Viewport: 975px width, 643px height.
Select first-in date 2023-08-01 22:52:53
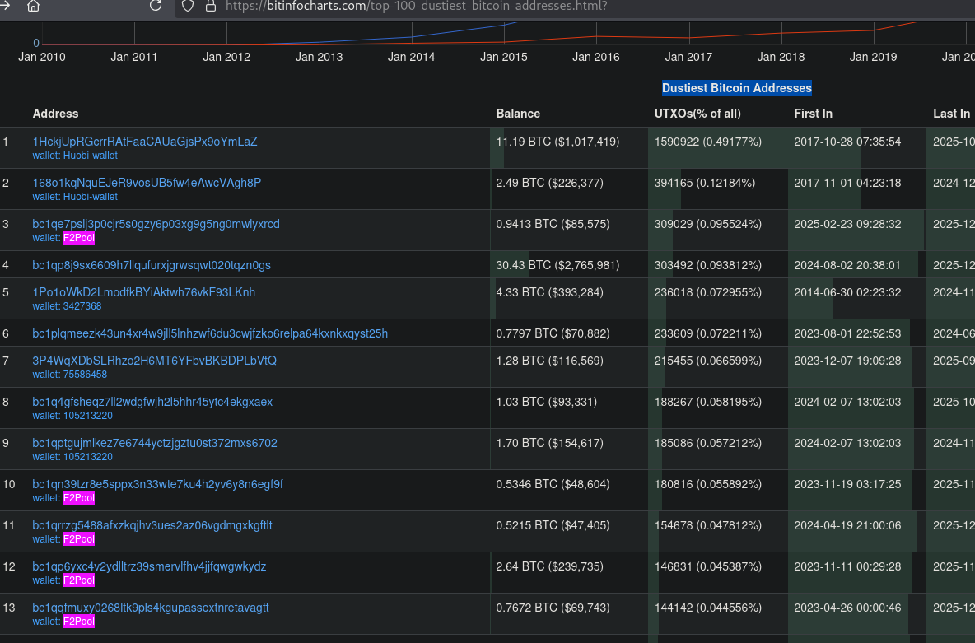[x=847, y=333]
